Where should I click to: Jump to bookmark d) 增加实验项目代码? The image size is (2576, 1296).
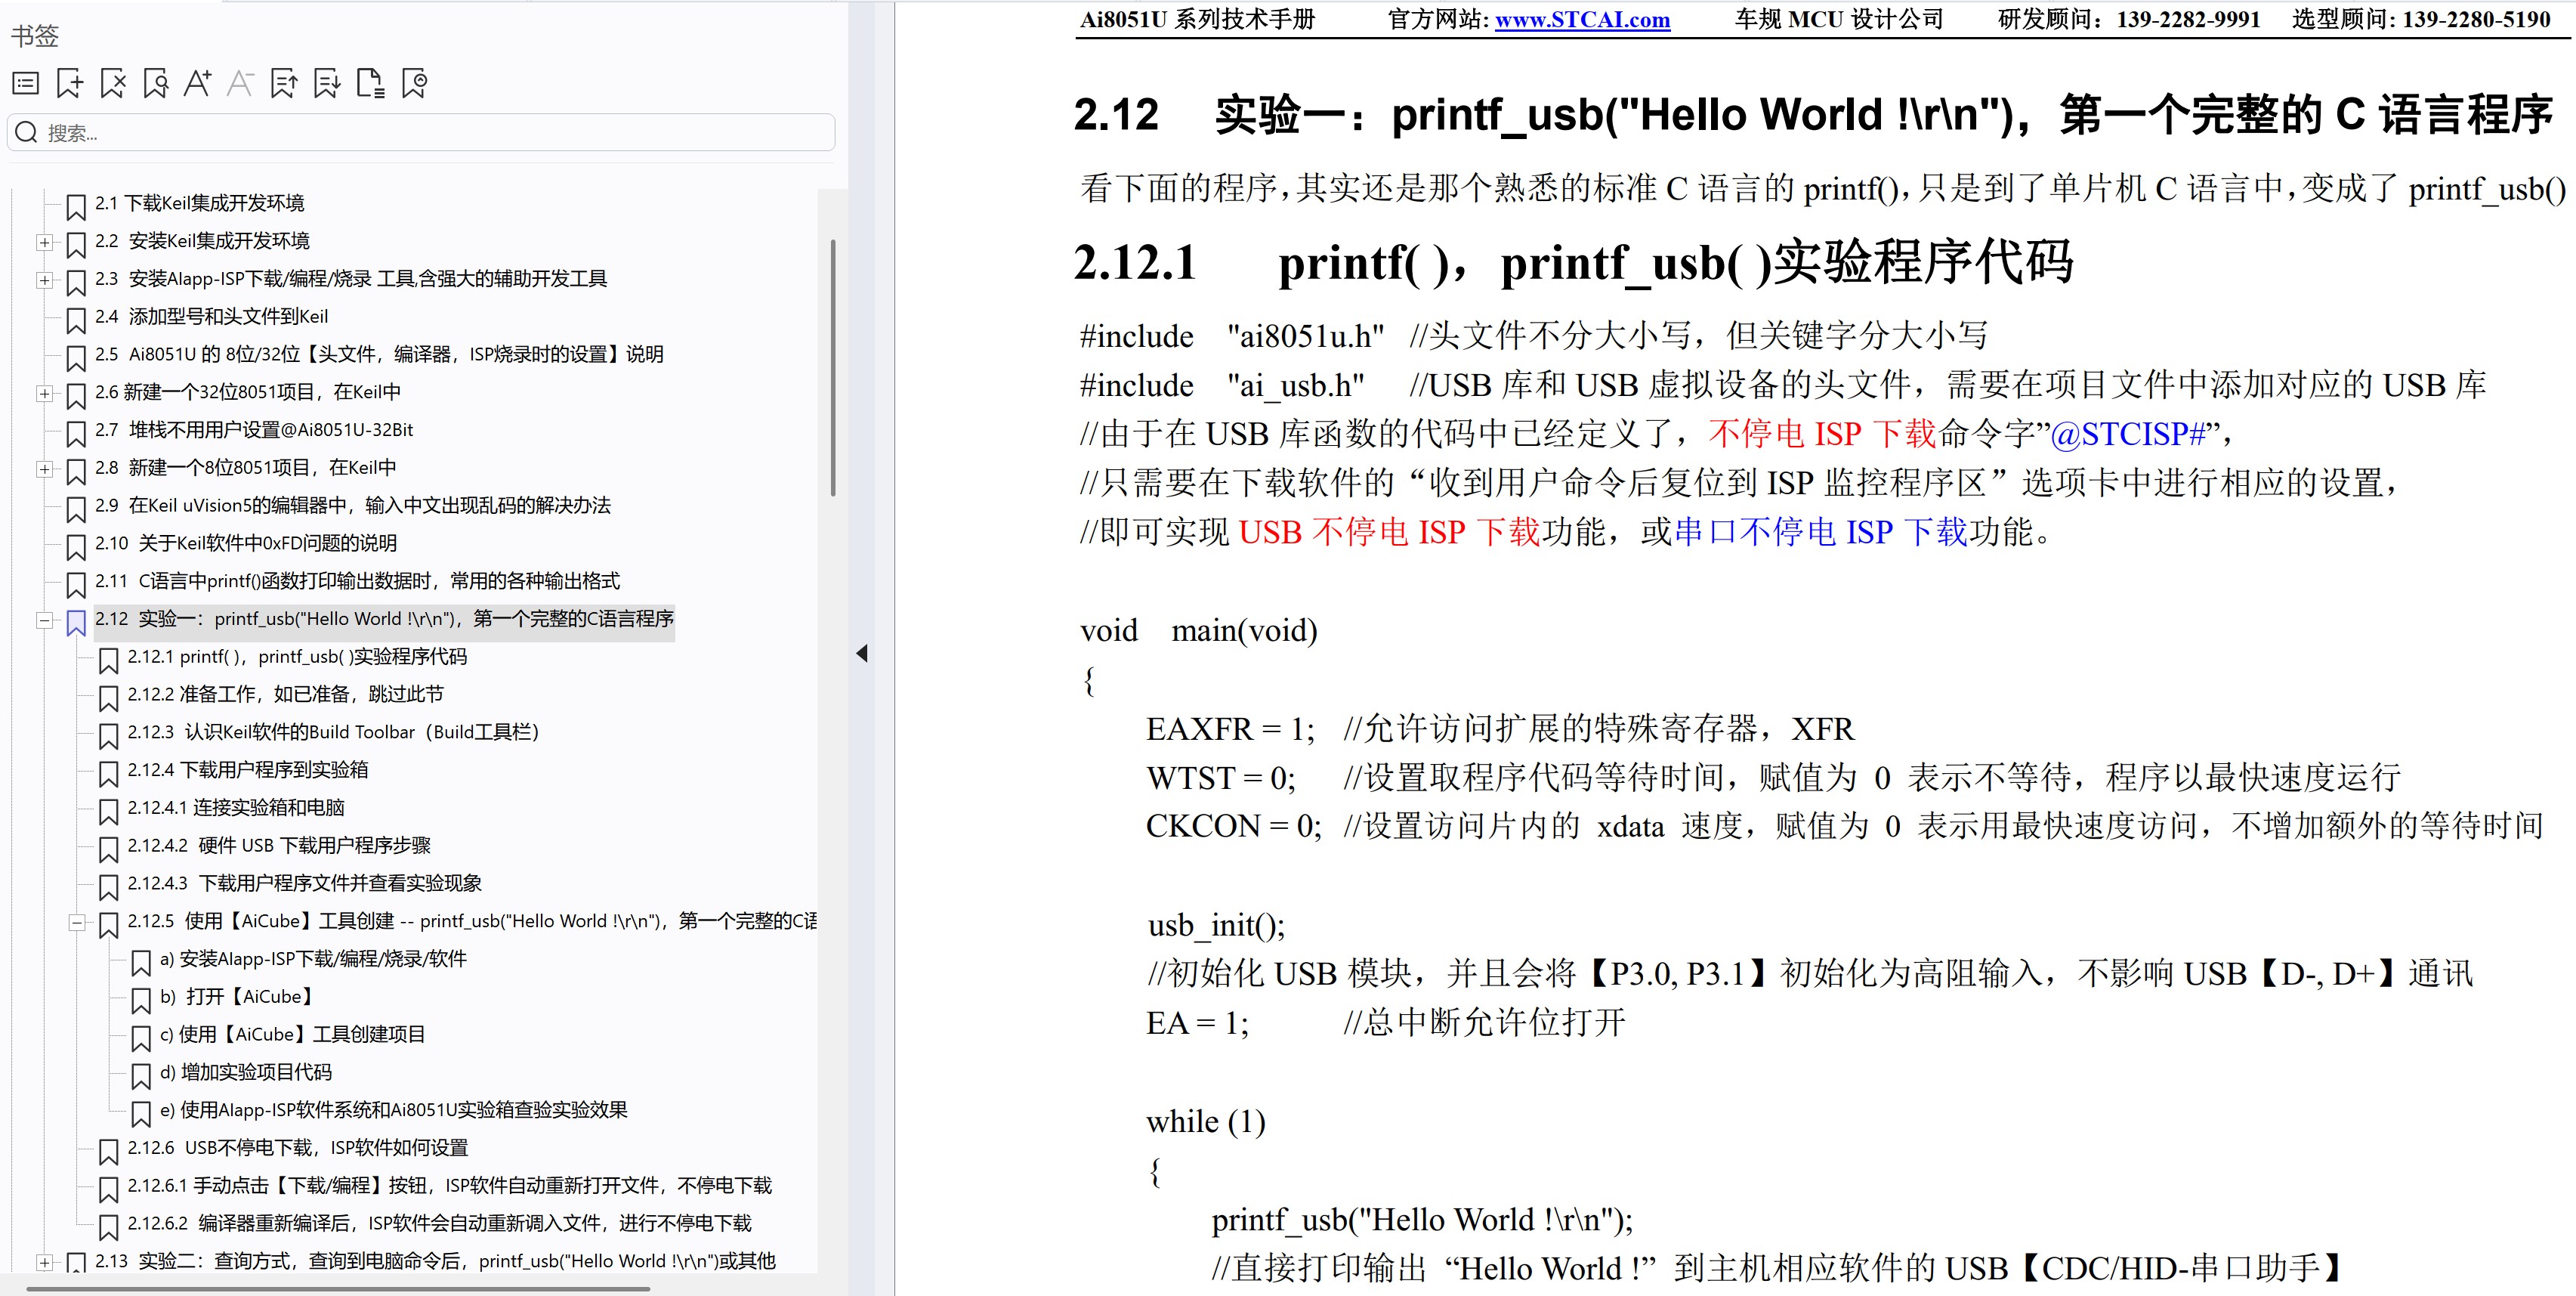245,1072
